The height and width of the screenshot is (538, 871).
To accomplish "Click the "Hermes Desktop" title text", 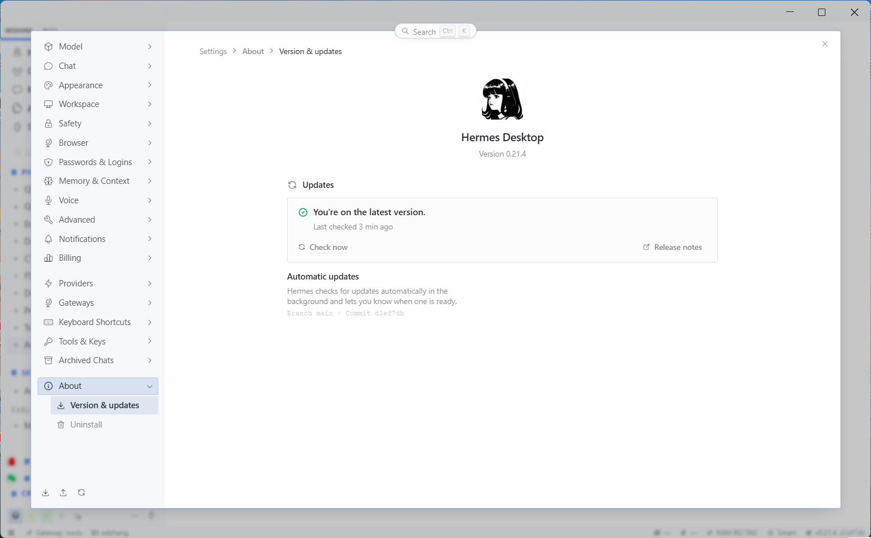I will tap(502, 137).
